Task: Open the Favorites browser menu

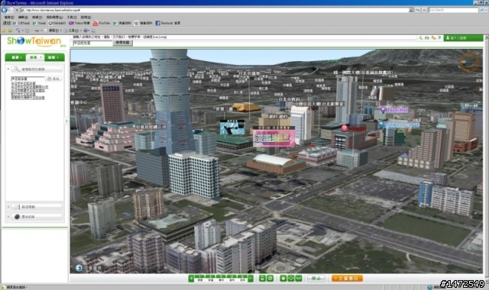Action: 54,18
